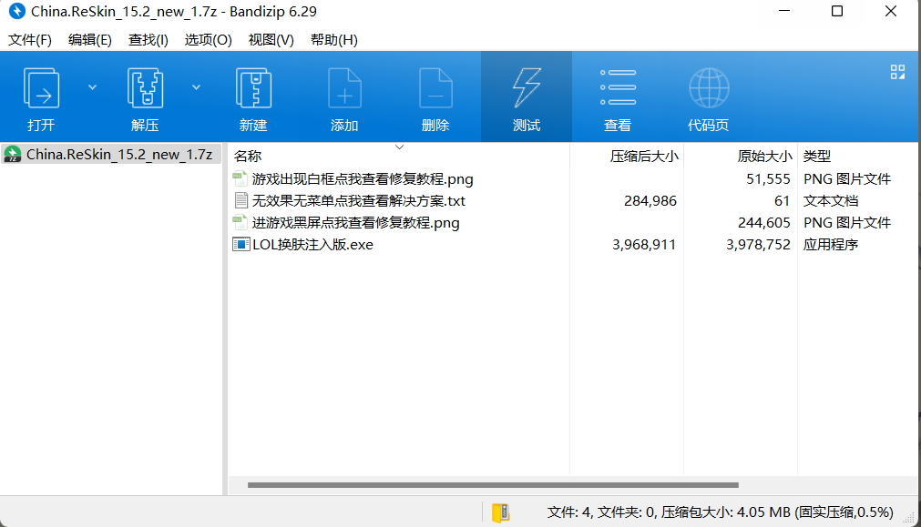
Task: Click the archive icon in status bar
Action: (500, 512)
